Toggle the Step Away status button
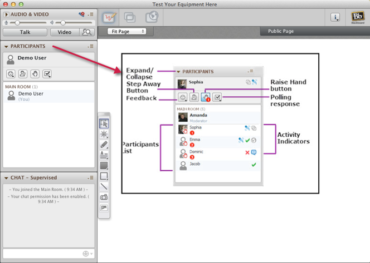Viewport: 370px width, 263px height. [x=23, y=74]
